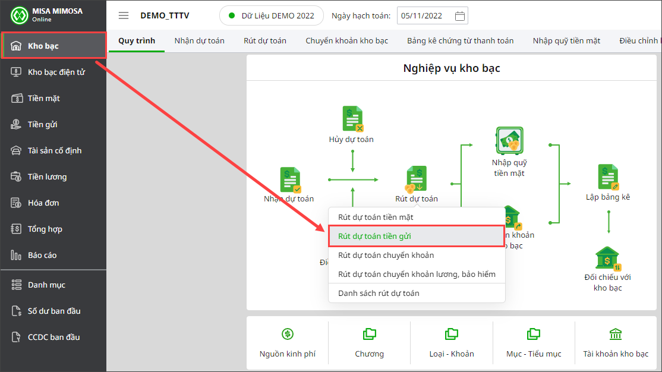The width and height of the screenshot is (662, 372).
Task: Click the Kho bạc bank icon in sidebar
Action: 16,46
